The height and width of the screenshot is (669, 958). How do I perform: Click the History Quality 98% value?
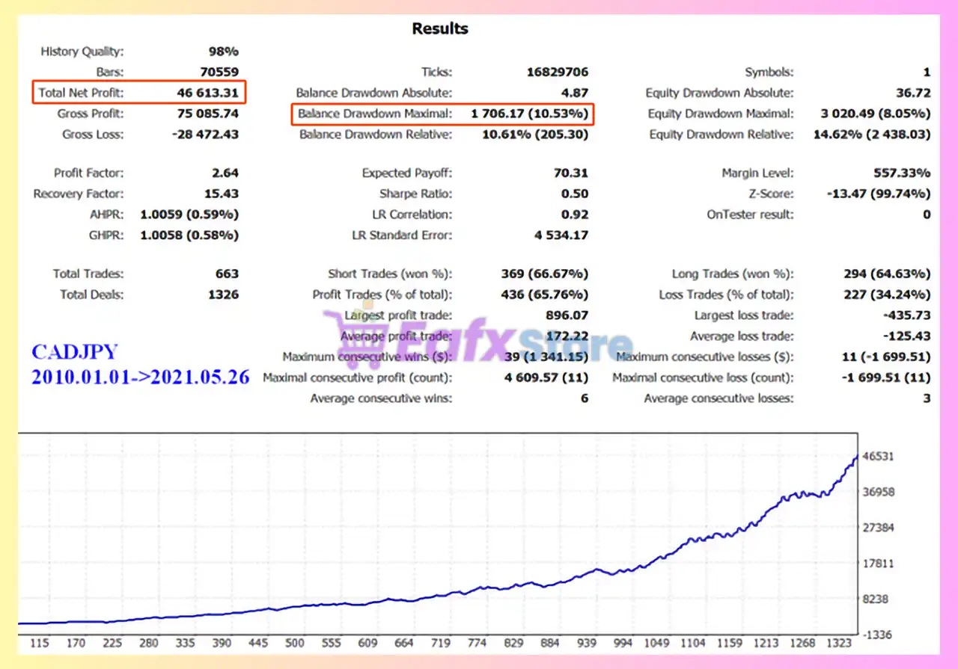point(223,52)
